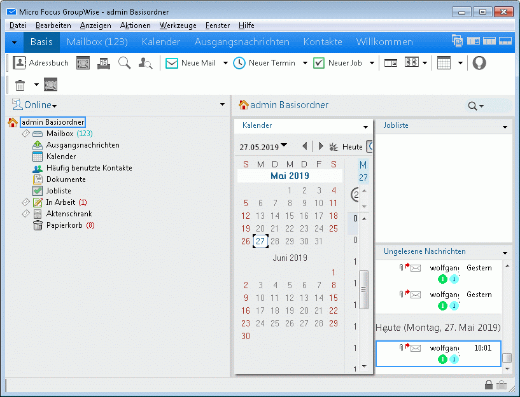Switch to the Ausgangsnachrichten tab
Screen dimensions: 520x397
click(242, 42)
